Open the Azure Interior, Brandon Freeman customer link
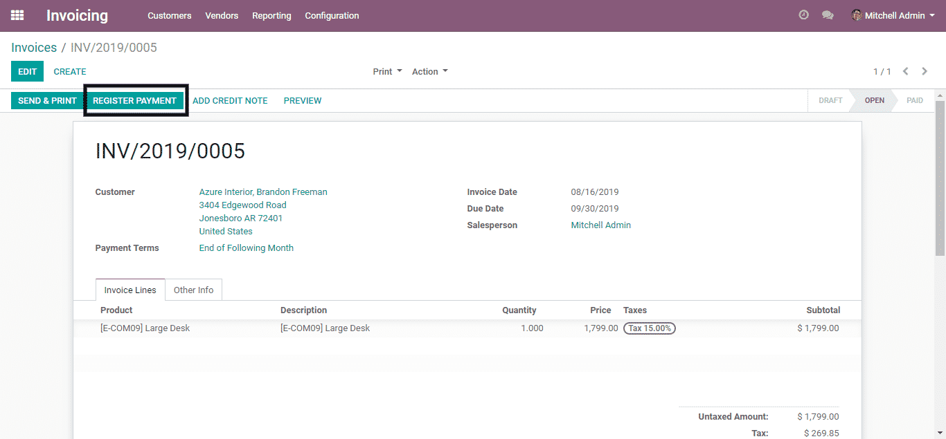 pos(263,192)
